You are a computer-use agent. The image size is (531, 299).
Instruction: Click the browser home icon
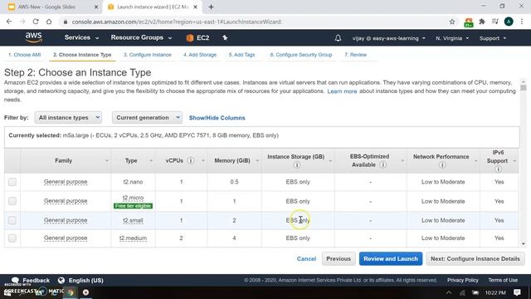pos(49,22)
